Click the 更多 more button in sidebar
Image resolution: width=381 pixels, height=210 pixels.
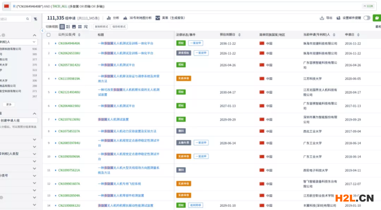[x=9, y=104]
